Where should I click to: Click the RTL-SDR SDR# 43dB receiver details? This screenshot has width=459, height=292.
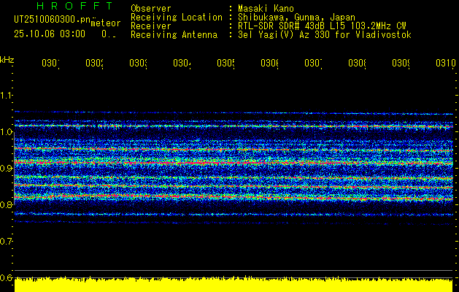322,26
